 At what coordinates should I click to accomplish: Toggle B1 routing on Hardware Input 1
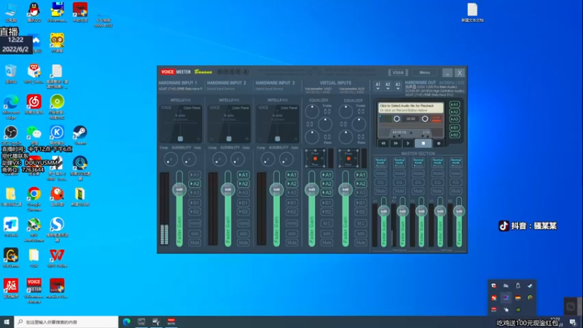[195, 203]
